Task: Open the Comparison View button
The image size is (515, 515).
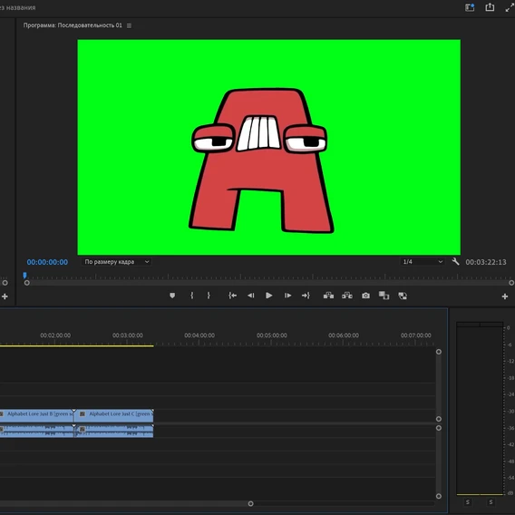Action: tap(384, 296)
